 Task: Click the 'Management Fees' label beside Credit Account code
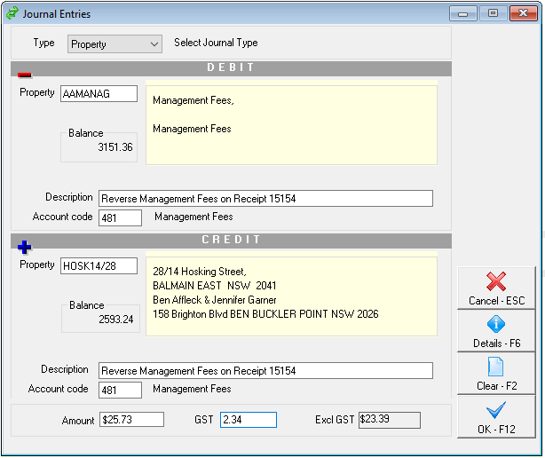click(192, 389)
